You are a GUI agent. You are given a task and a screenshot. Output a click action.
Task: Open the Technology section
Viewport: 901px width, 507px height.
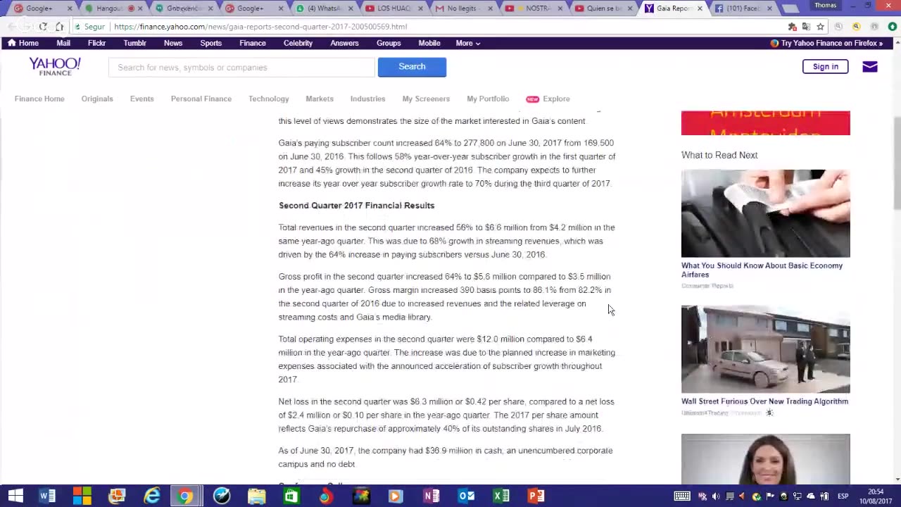[x=269, y=99]
